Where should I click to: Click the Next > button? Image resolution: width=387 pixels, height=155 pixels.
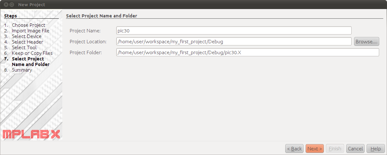click(x=315, y=148)
